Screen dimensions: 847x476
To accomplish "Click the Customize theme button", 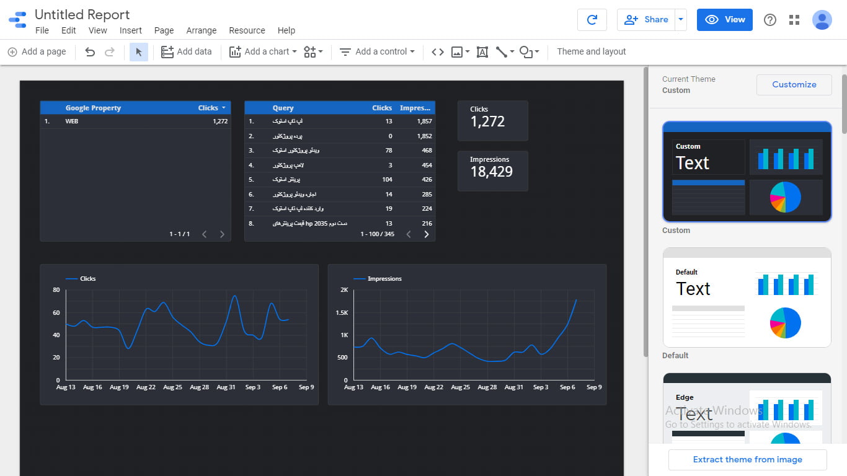I will 794,84.
